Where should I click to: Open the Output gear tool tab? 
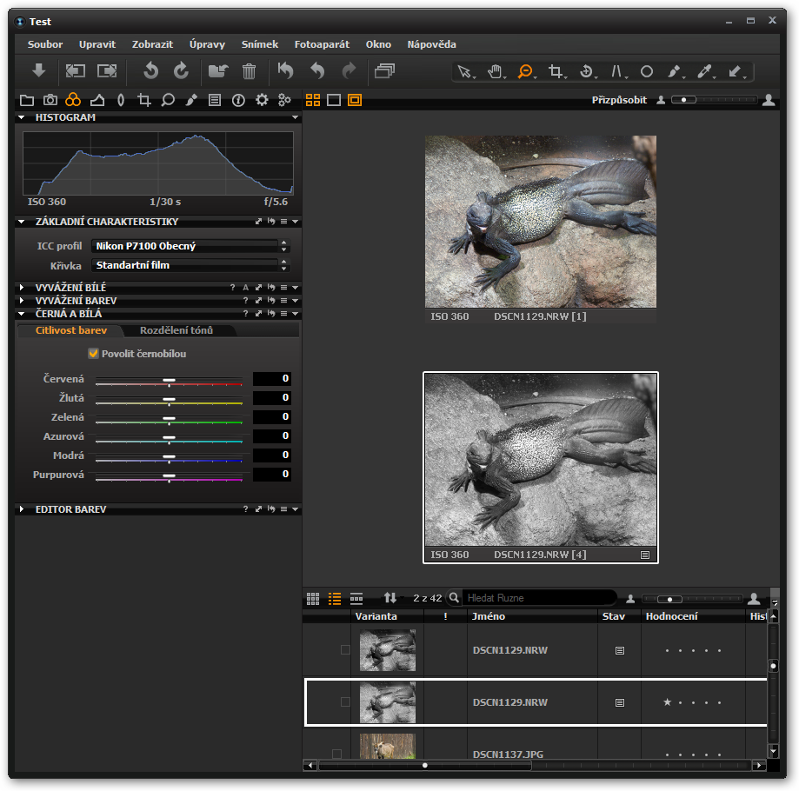point(262,100)
